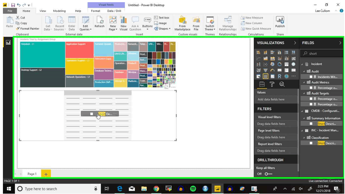The width and height of the screenshot is (345, 194).
Task: Toggle the Keep all filters switch
Action: (268, 174)
